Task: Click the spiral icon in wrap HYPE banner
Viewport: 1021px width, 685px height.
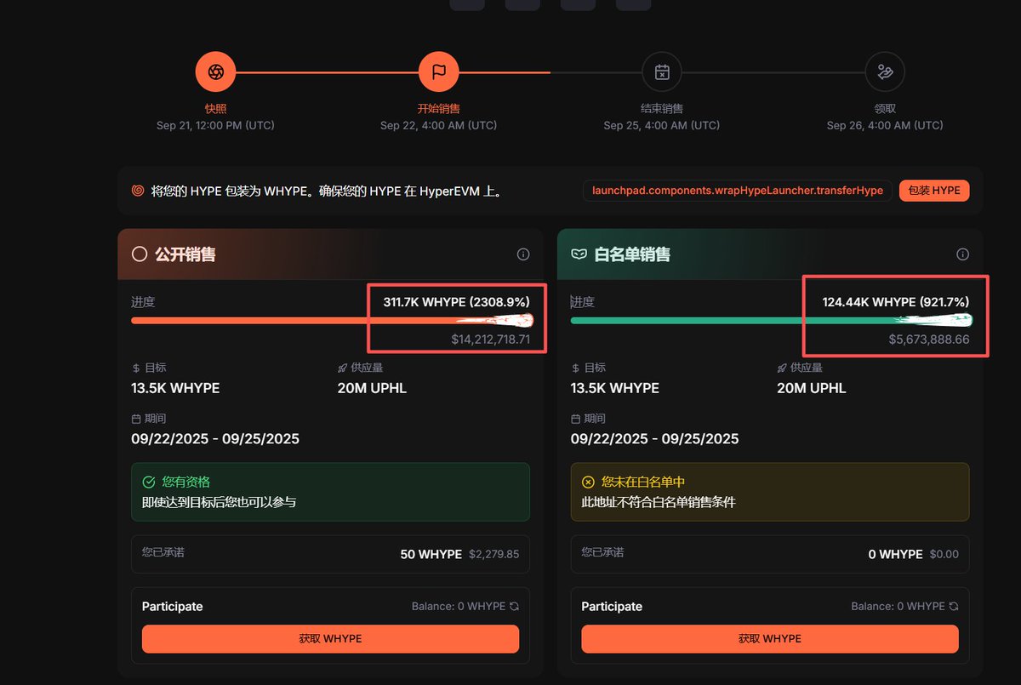Action: [x=138, y=191]
